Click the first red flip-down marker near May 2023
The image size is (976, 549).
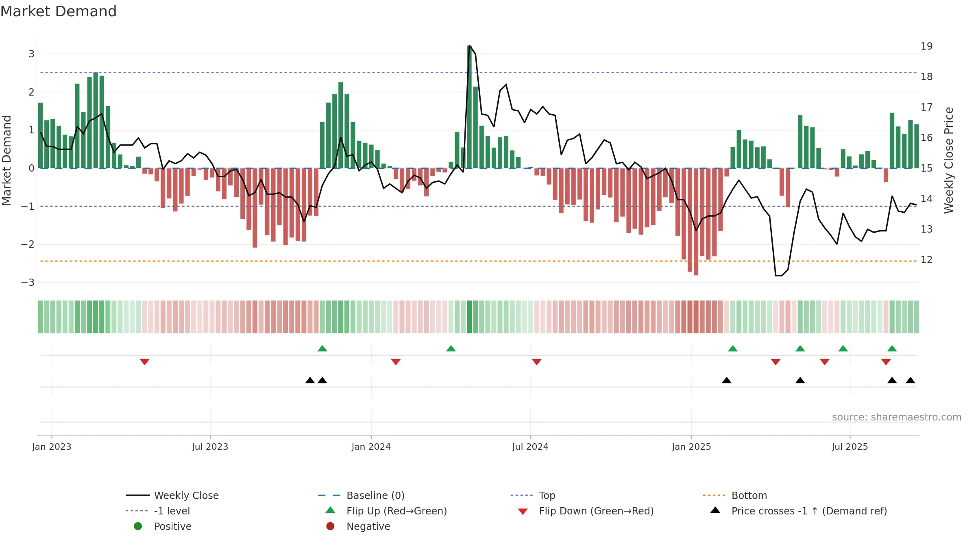pos(144,362)
